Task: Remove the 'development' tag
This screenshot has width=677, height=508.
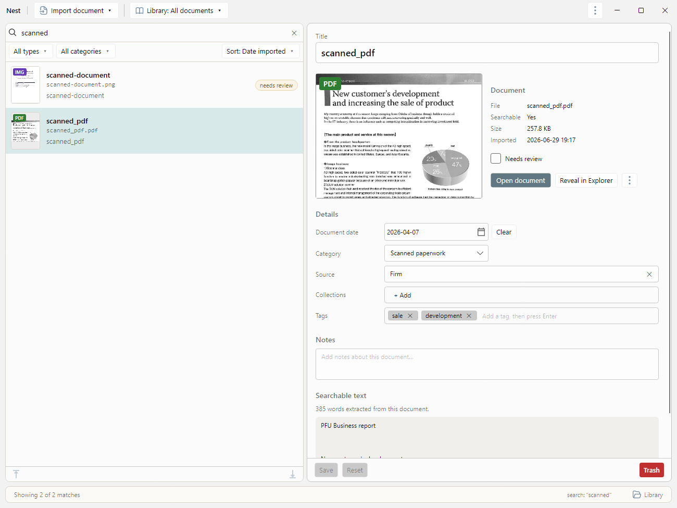Action: coord(469,316)
